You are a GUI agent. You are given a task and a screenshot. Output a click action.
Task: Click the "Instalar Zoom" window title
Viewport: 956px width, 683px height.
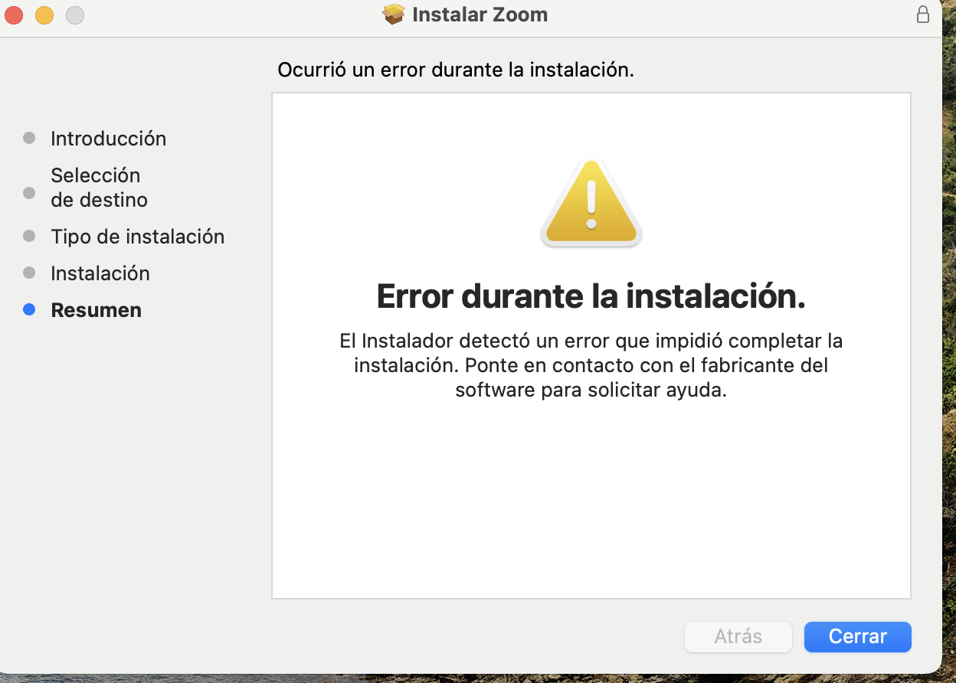[x=480, y=15]
